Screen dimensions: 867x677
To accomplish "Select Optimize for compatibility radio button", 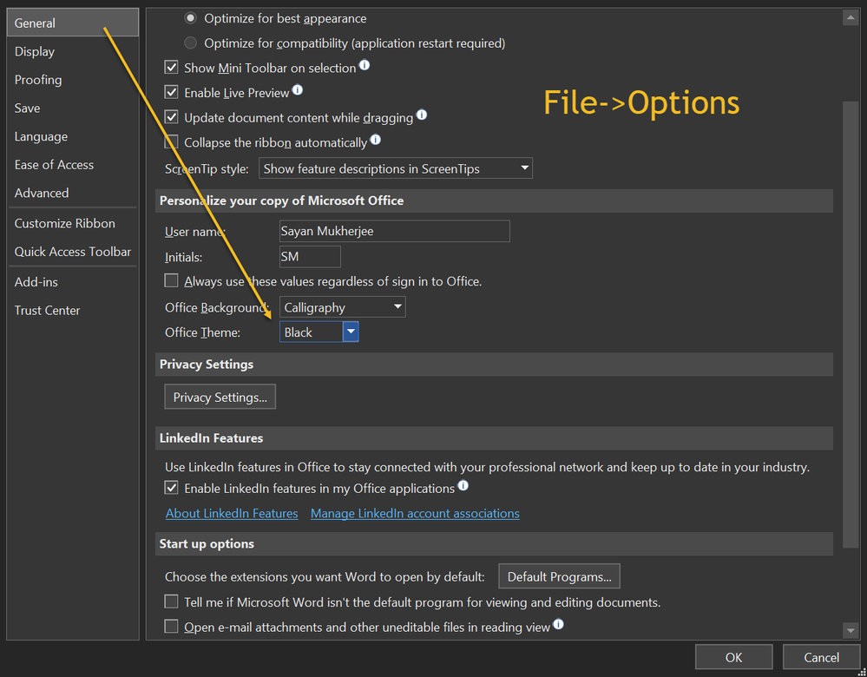I will click(191, 43).
